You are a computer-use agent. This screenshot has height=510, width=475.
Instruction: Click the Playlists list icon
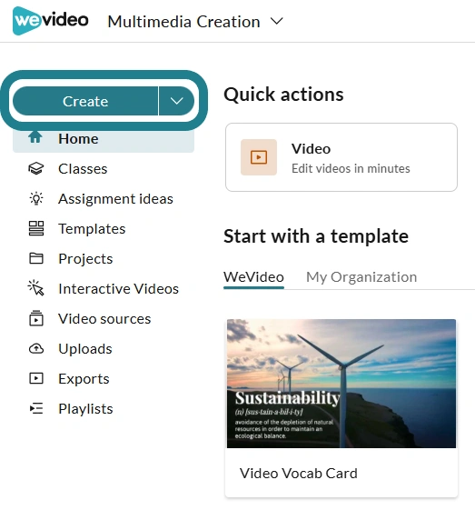point(36,408)
